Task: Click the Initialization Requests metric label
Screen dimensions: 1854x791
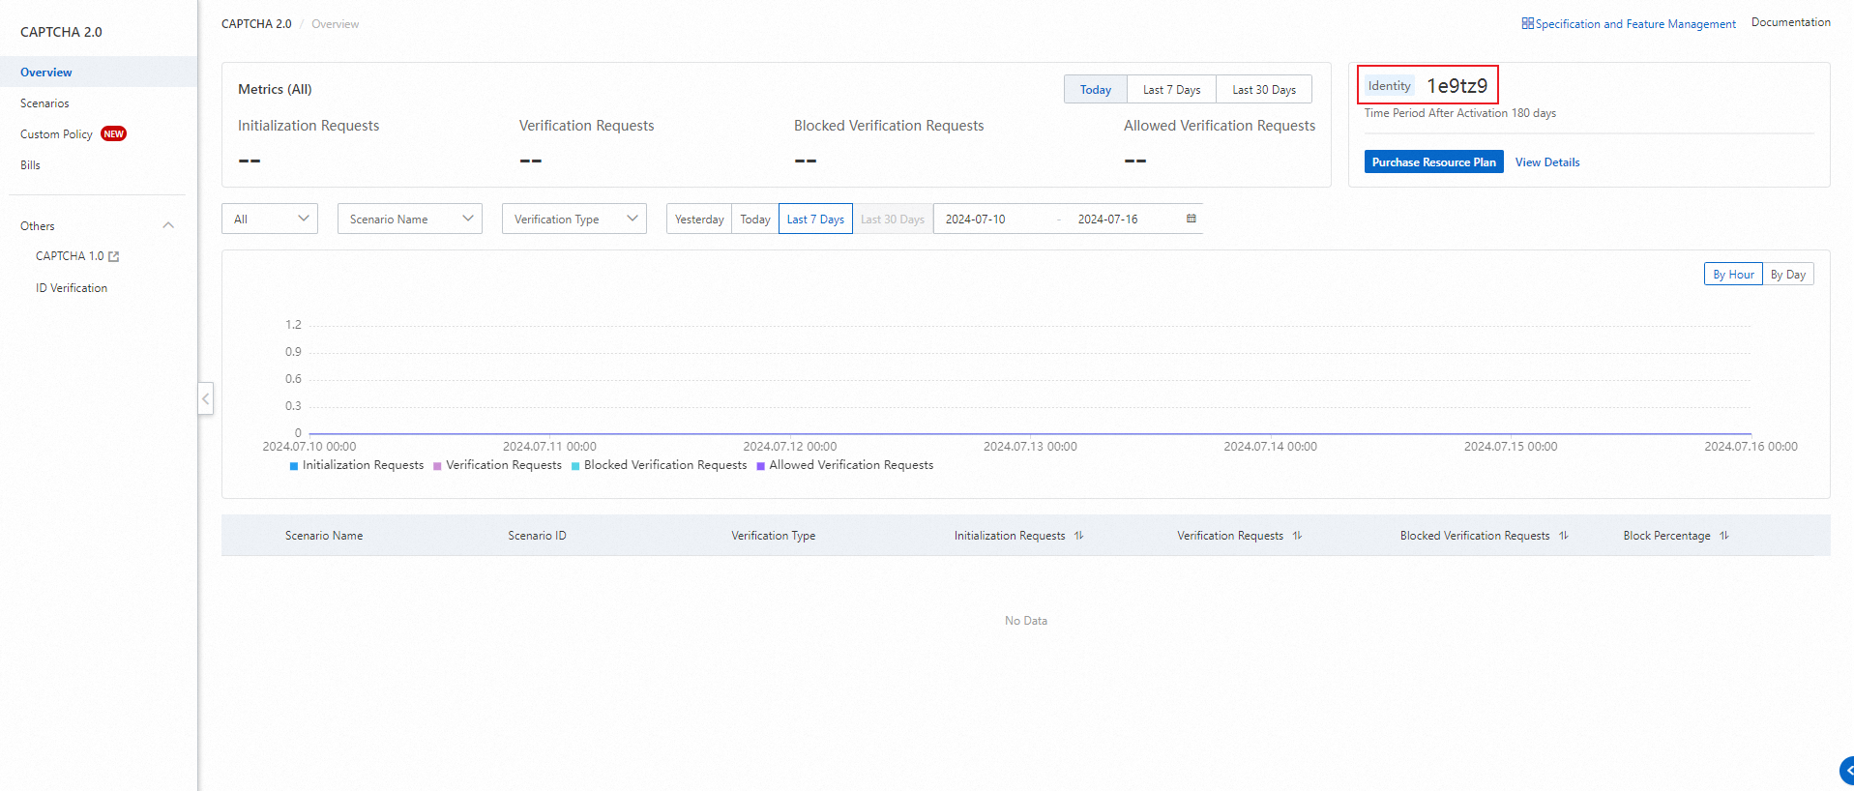Action: pyautogui.click(x=309, y=126)
